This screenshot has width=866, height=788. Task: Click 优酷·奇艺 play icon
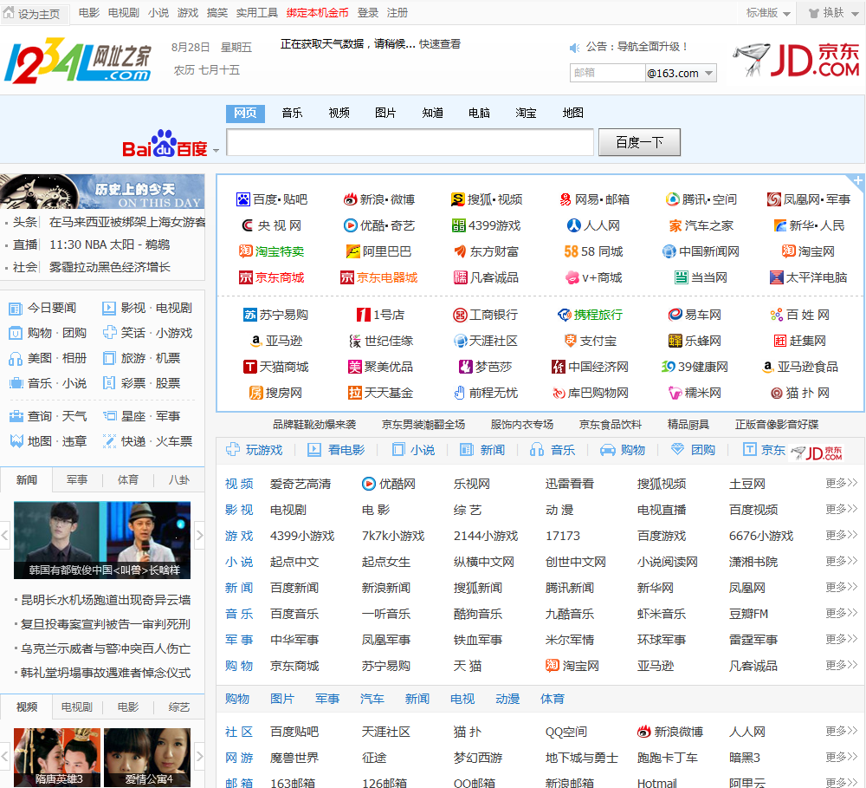(350, 225)
